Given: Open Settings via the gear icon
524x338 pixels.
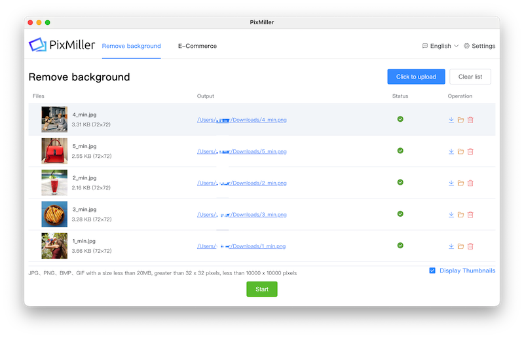Looking at the screenshot, I should (x=466, y=46).
